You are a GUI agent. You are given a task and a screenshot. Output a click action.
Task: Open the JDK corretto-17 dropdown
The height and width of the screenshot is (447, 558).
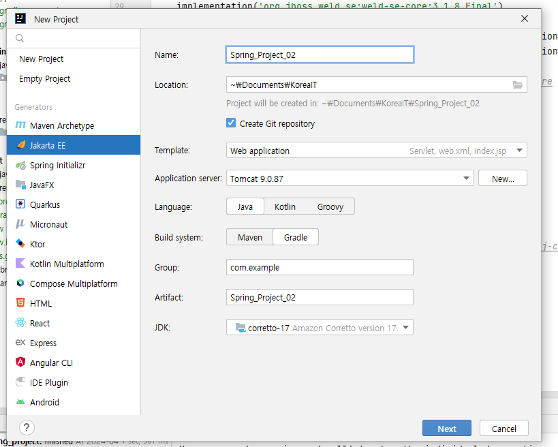(405, 328)
